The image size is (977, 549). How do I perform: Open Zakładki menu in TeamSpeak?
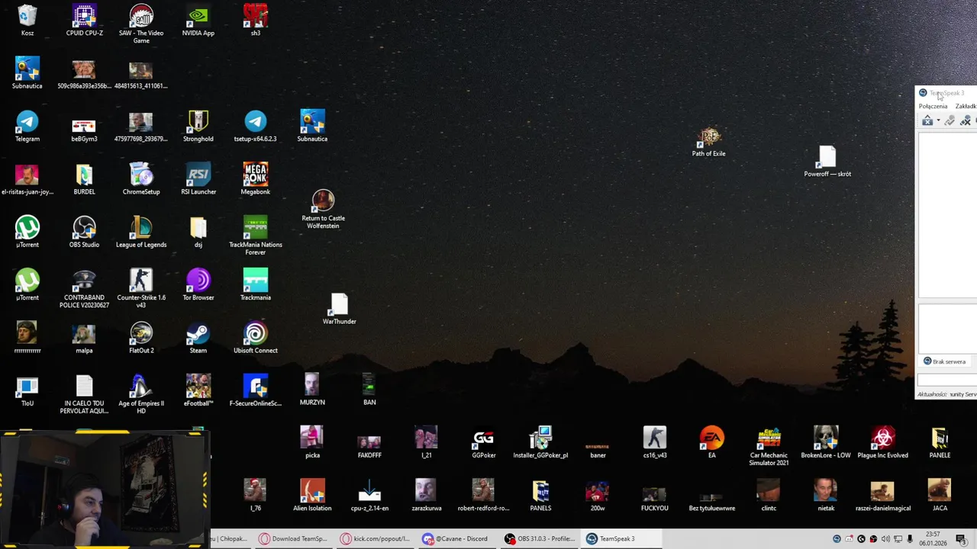pos(966,106)
